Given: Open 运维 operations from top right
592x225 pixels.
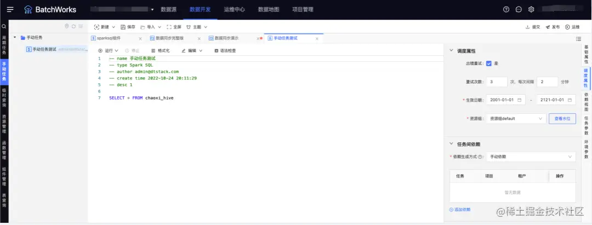Looking at the screenshot, I should (x=572, y=27).
